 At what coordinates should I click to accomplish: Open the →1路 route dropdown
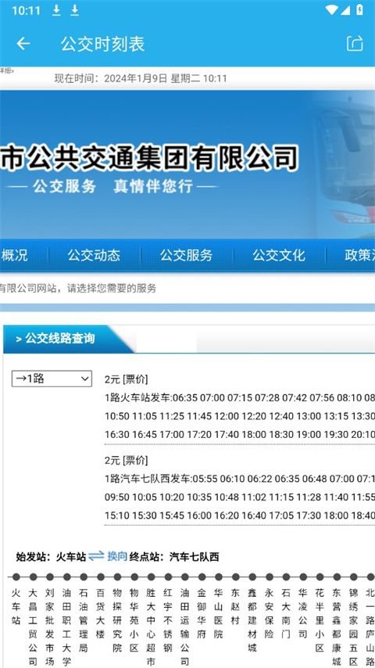52,379
